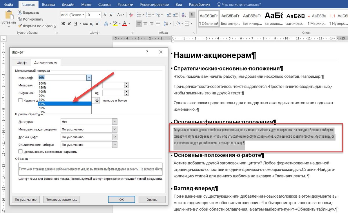Click the superscript x² icon
This screenshot has height=213, width=348.
tap(98, 24)
